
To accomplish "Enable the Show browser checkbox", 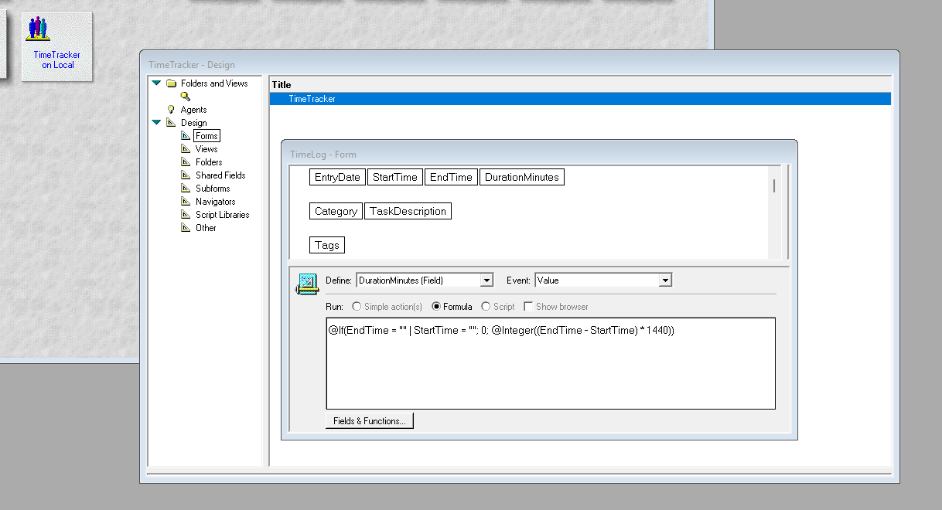I will (530, 306).
